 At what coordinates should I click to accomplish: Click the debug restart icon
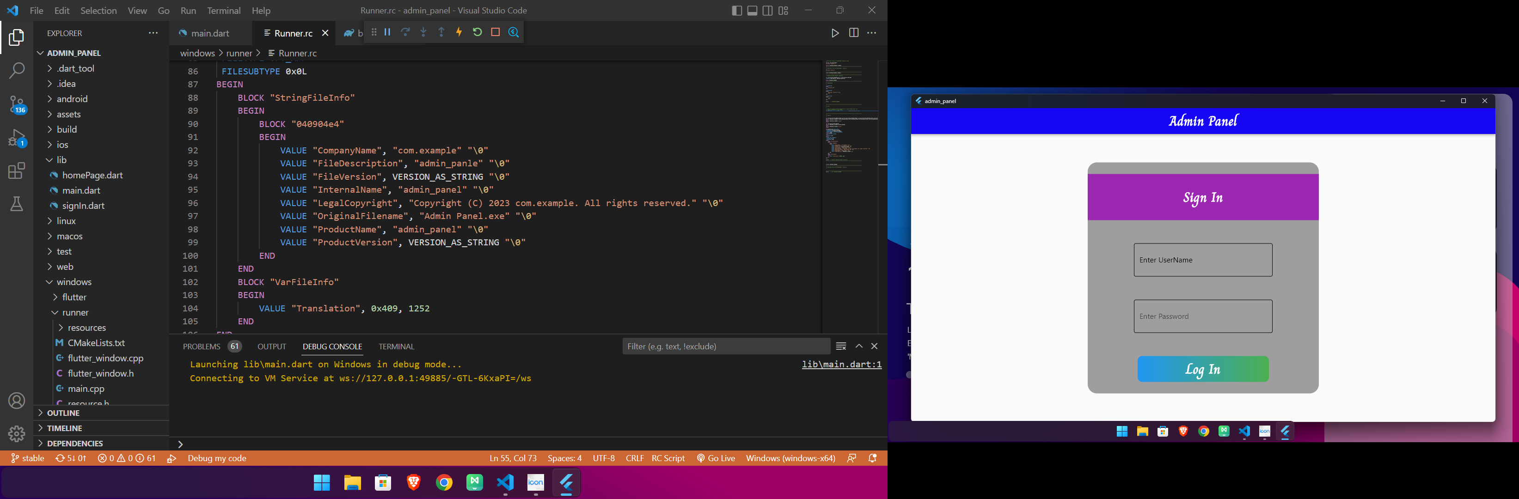[x=477, y=32]
